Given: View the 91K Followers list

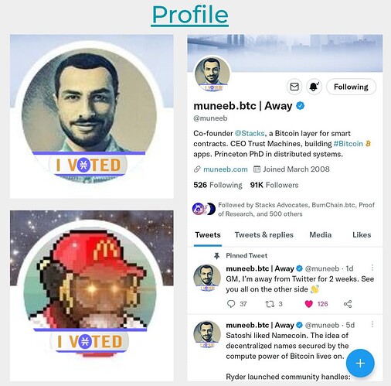Looking at the screenshot, I should coord(274,185).
